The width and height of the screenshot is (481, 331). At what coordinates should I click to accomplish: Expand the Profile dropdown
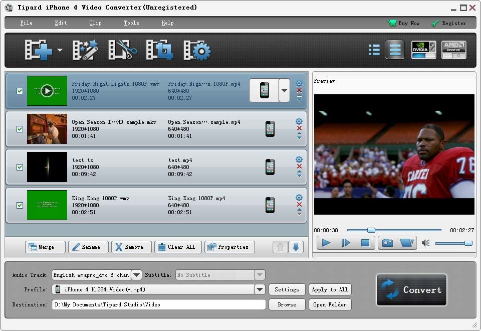[260, 289]
